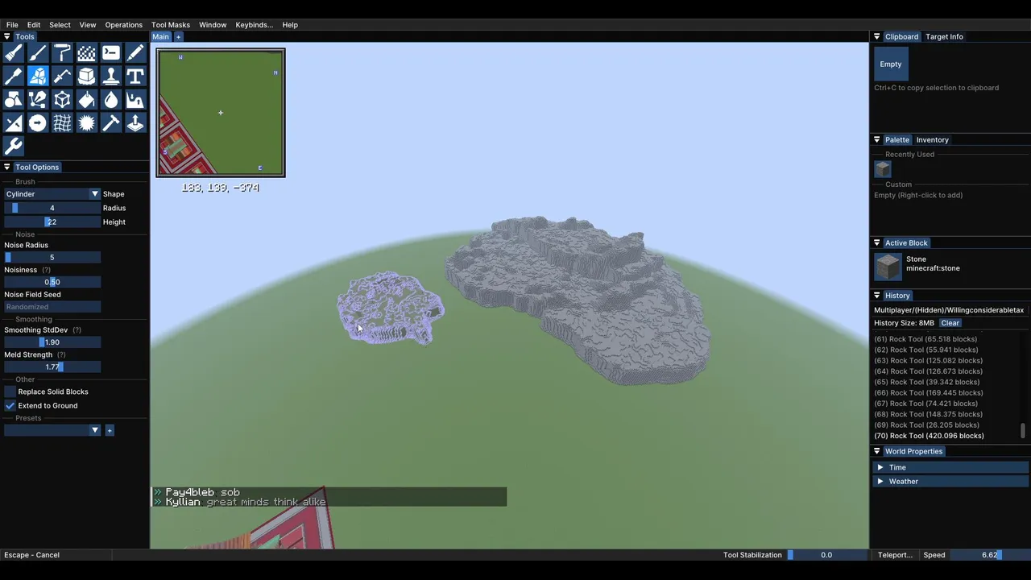The image size is (1031, 580).
Task: Select the highlighted Rock tool
Action: coord(38,77)
